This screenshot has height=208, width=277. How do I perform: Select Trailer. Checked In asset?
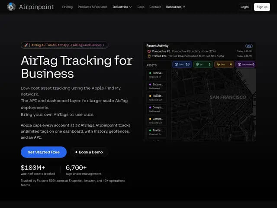coord(157,132)
